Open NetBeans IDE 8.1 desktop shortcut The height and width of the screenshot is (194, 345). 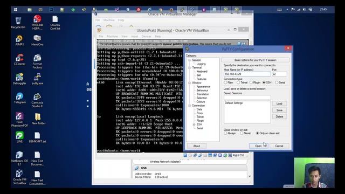point(19,158)
